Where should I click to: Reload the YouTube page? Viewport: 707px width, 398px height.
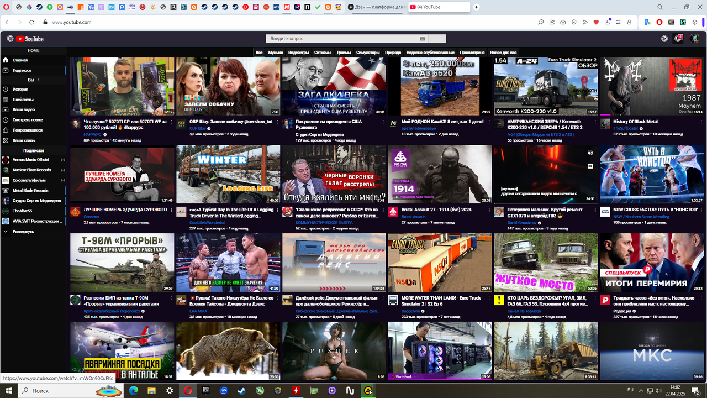pyautogui.click(x=31, y=22)
